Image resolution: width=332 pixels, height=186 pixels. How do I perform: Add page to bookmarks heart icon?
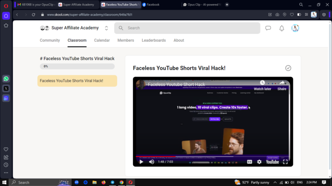tap(292, 15)
